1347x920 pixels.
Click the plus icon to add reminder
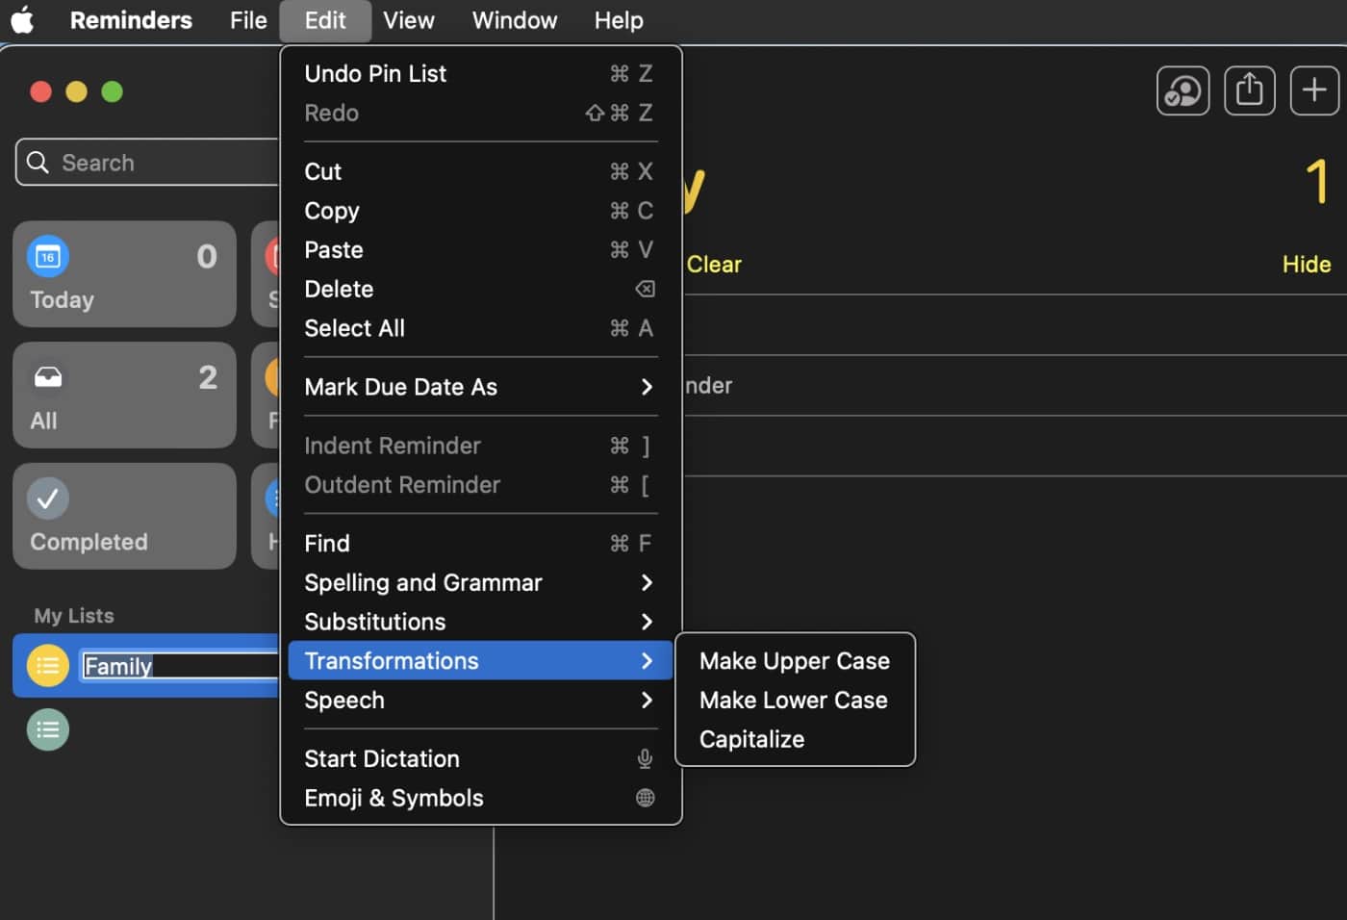(1313, 90)
